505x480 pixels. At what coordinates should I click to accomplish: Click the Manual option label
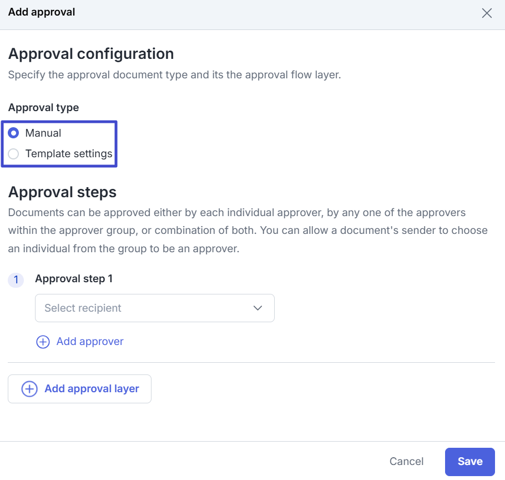(x=43, y=133)
